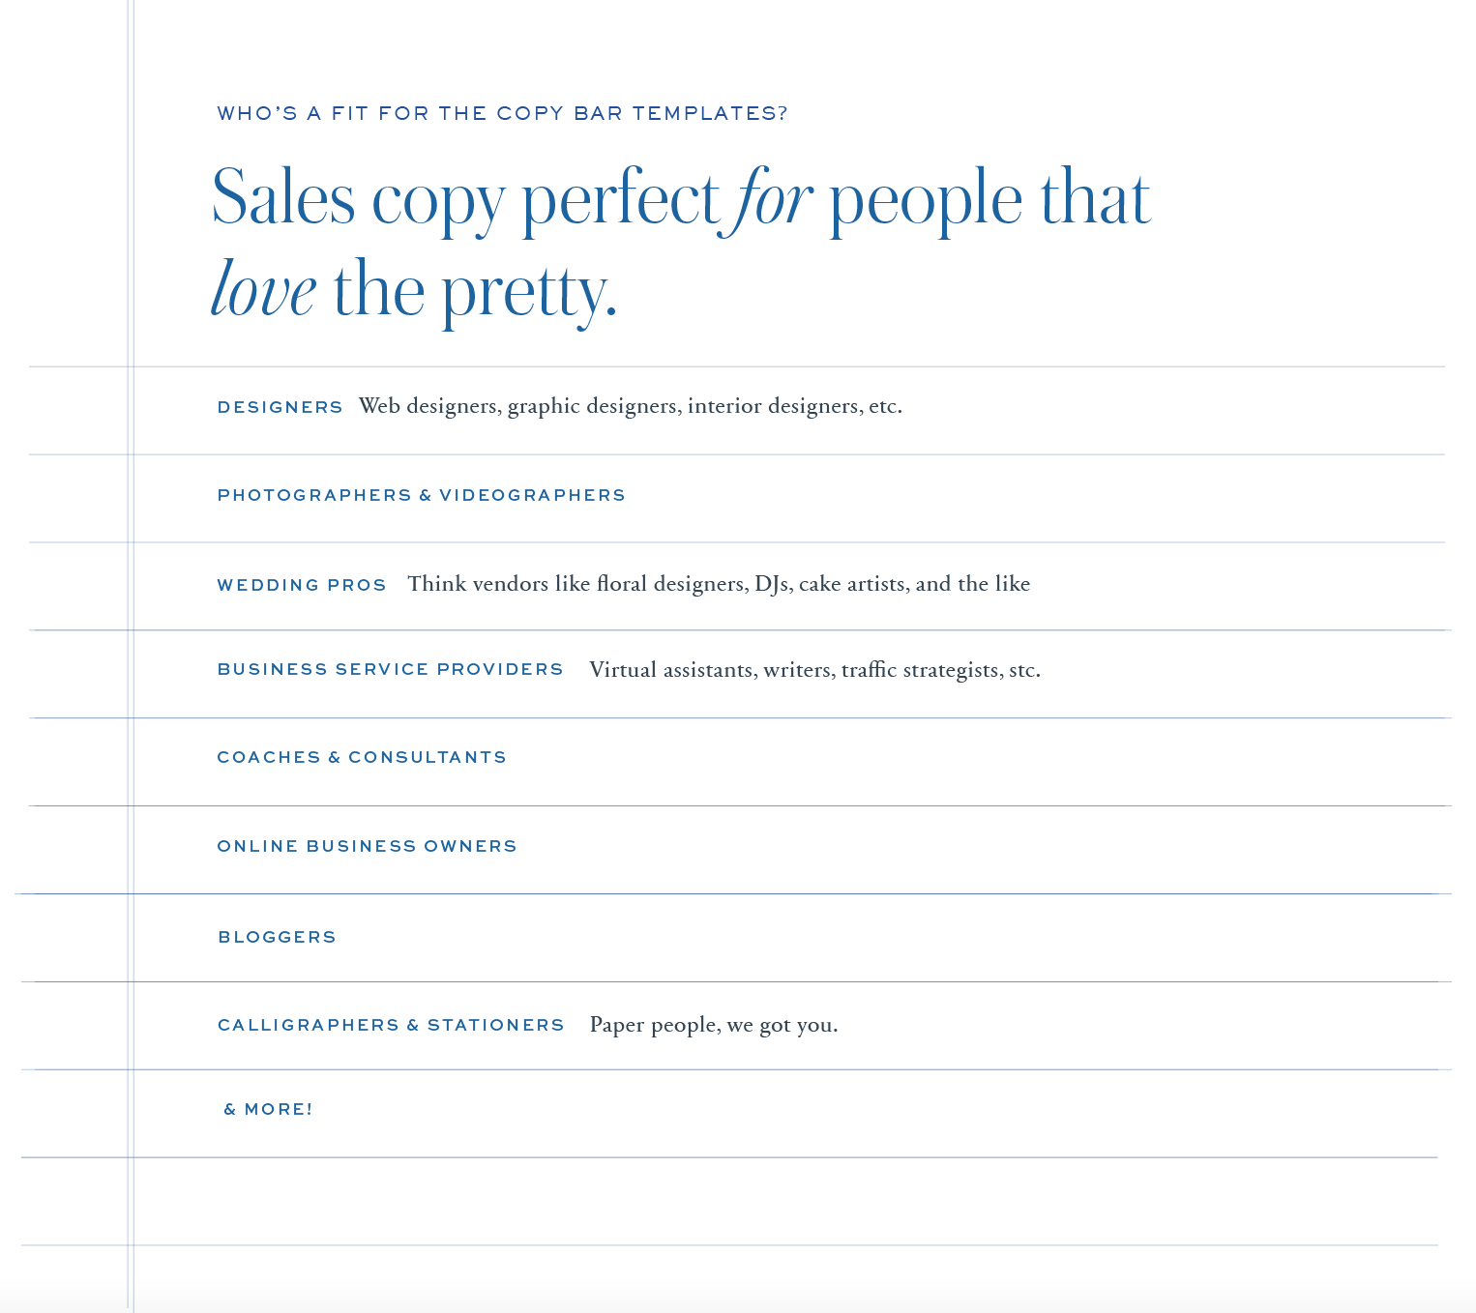Click the main headline 'Sales copy perfect'
This screenshot has width=1476, height=1313.
pyautogui.click(x=466, y=199)
